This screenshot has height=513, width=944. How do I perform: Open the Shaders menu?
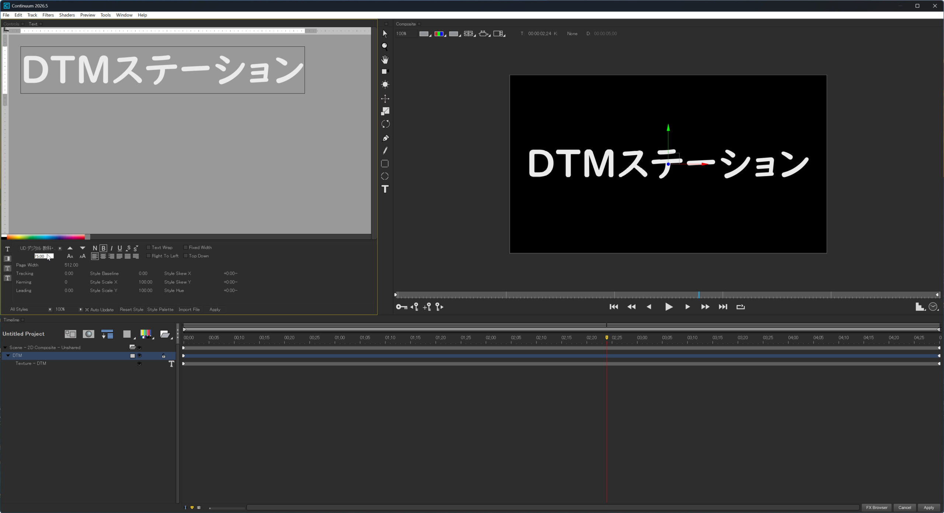pyautogui.click(x=67, y=15)
